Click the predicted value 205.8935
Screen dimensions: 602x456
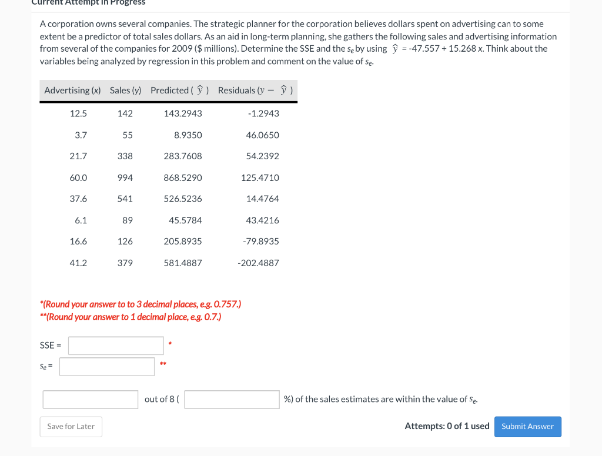click(x=183, y=242)
